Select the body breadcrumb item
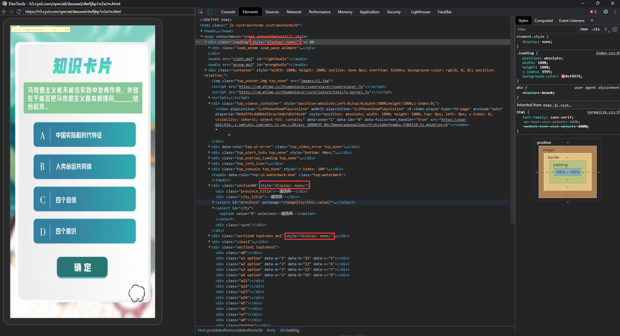620x336 pixels. [x=271, y=330]
